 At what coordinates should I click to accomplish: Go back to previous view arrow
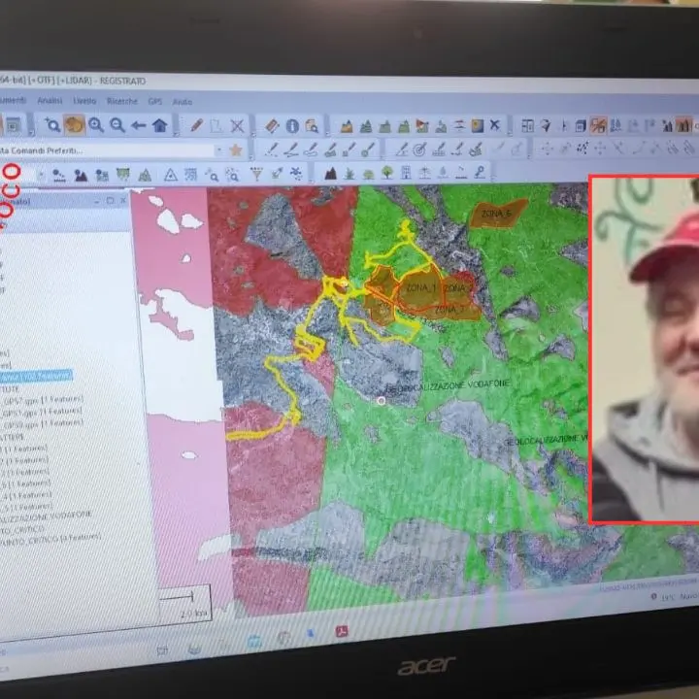pyautogui.click(x=138, y=125)
